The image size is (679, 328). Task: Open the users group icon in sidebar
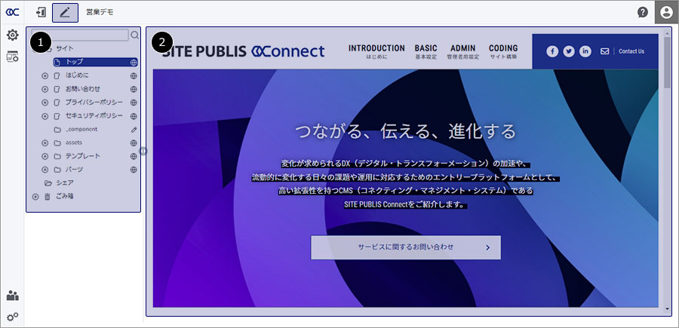(x=12, y=296)
